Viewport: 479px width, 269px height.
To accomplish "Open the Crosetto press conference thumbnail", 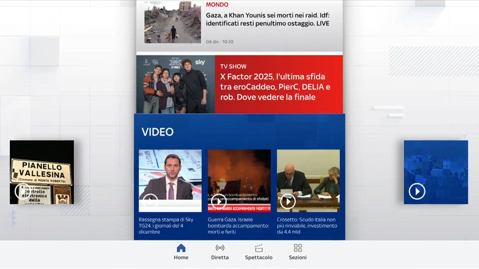I will (x=308, y=181).
